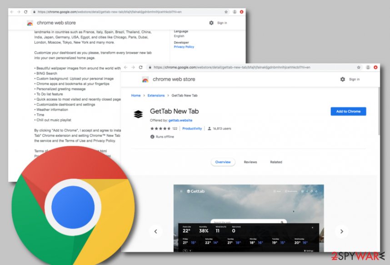390x265 pixels.
Task: Open the profile avatar in the rear window
Action: 235,12
